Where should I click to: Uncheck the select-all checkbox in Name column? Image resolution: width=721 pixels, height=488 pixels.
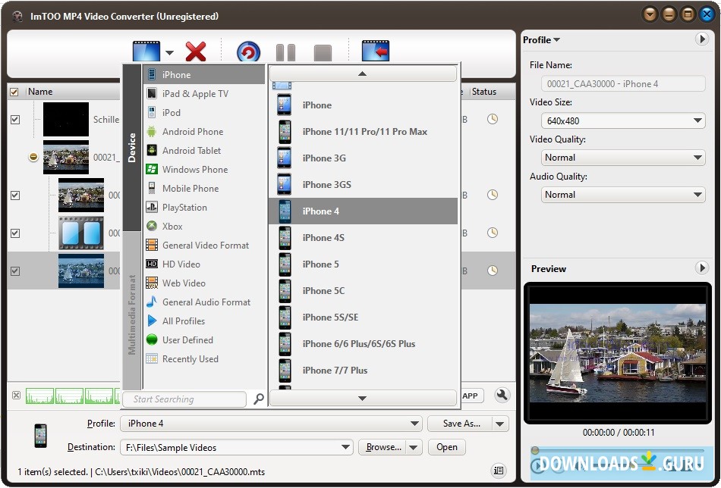(x=14, y=91)
